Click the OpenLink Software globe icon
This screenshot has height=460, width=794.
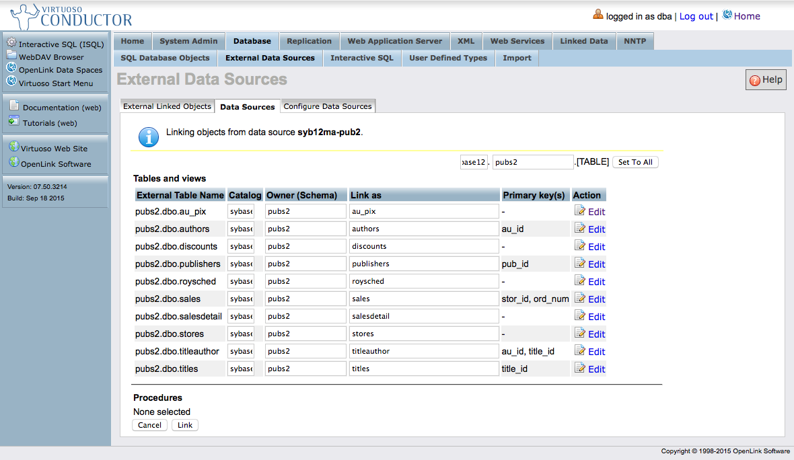click(13, 163)
